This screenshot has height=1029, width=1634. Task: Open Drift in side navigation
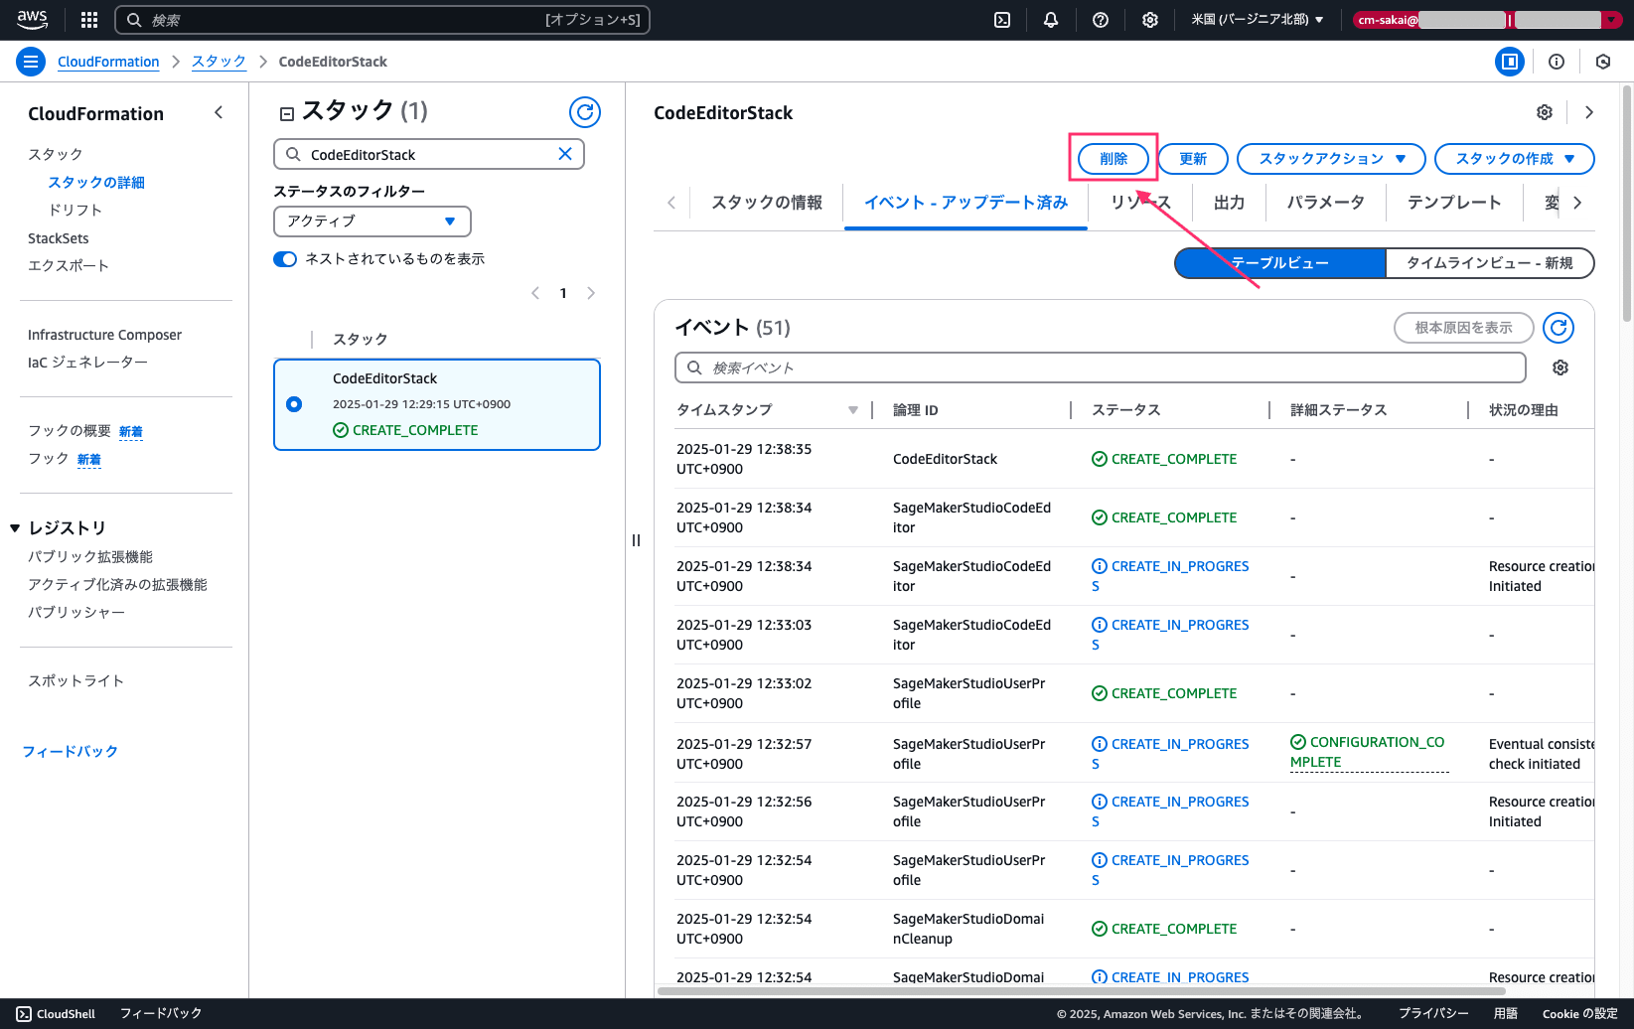[x=75, y=210]
